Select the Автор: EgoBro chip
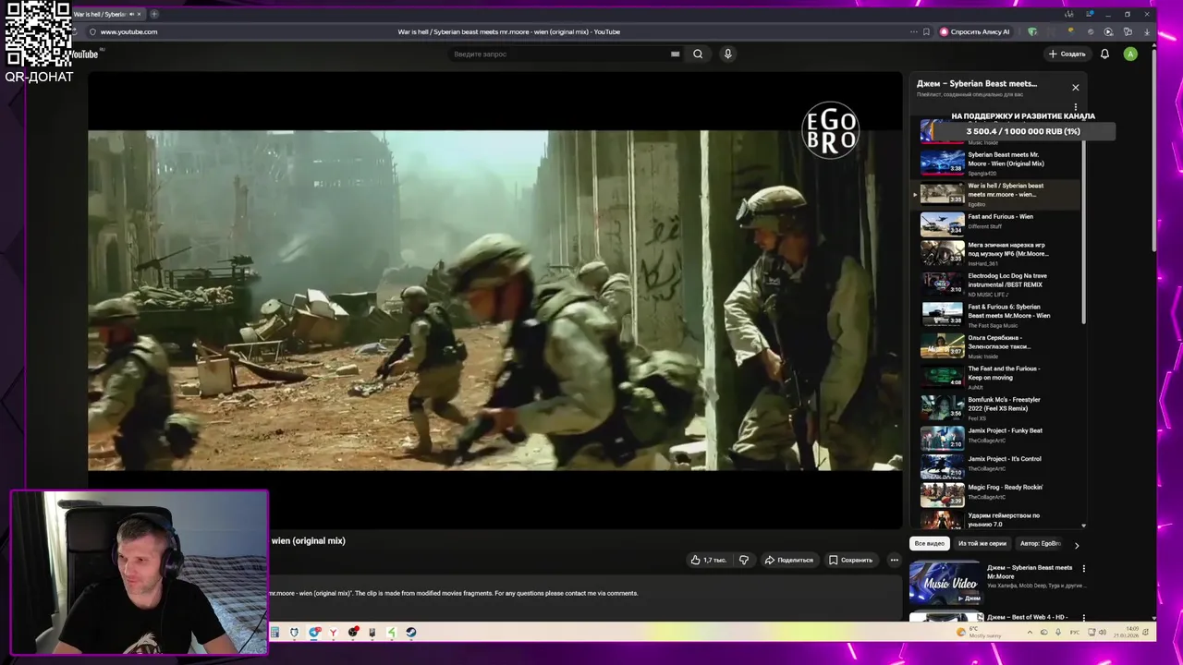Viewport: 1183px width, 665px height. pos(1040,543)
